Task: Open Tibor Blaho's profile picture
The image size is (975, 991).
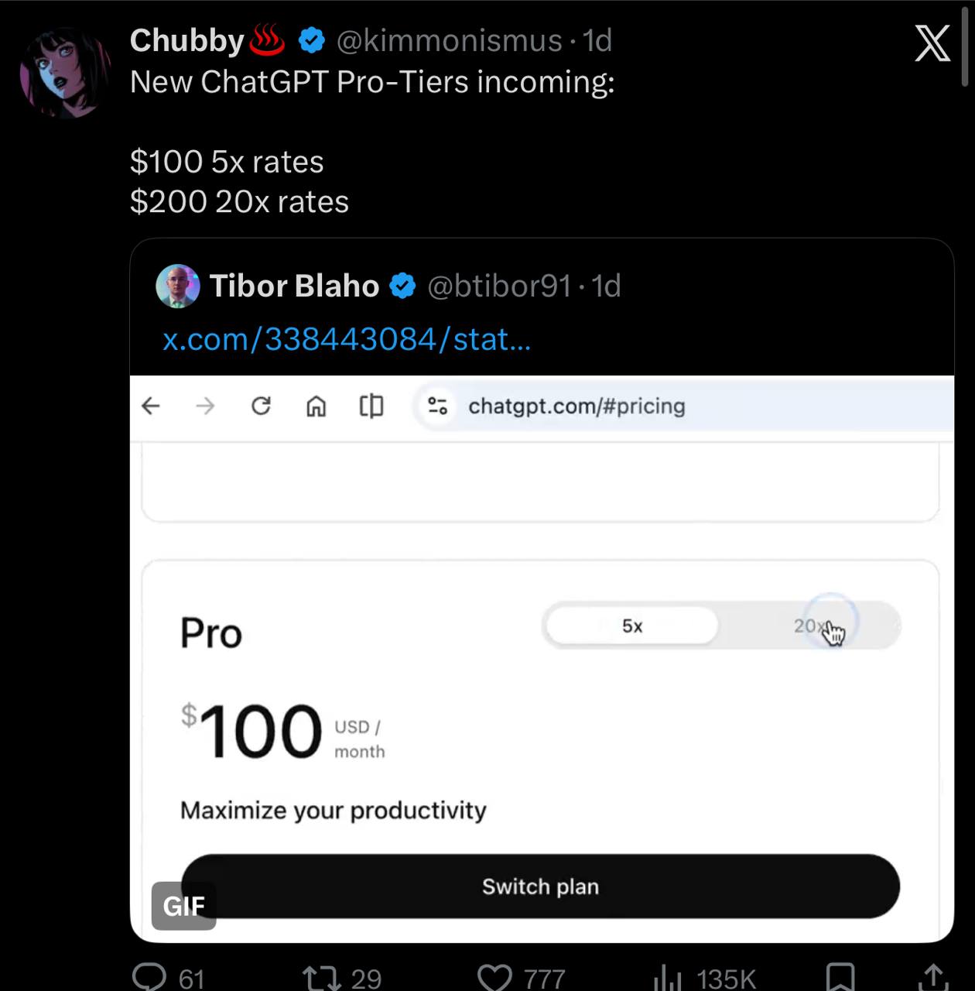Action: 178,286
